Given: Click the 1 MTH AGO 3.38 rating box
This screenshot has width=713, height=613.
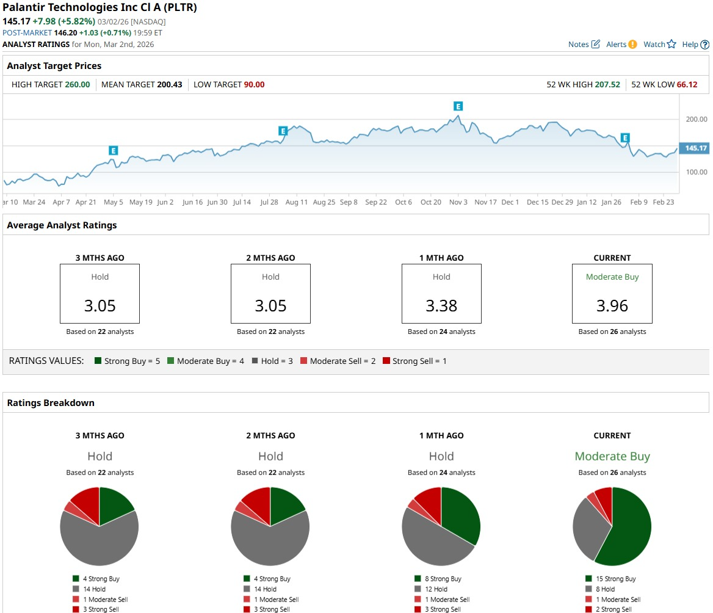Looking at the screenshot, I should 441,294.
